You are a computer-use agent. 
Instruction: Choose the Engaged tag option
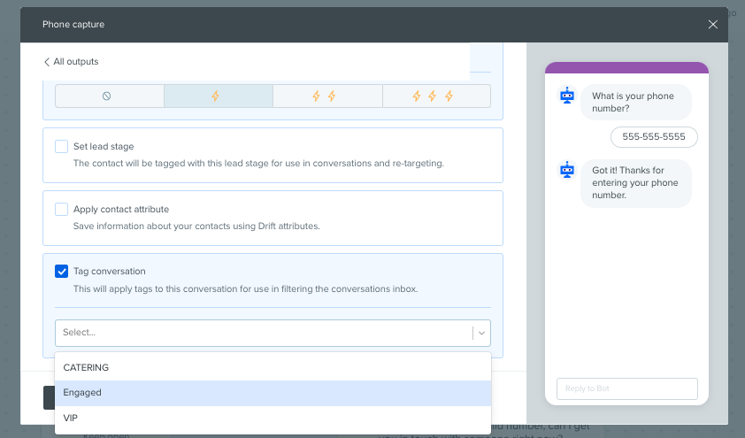[x=273, y=393]
